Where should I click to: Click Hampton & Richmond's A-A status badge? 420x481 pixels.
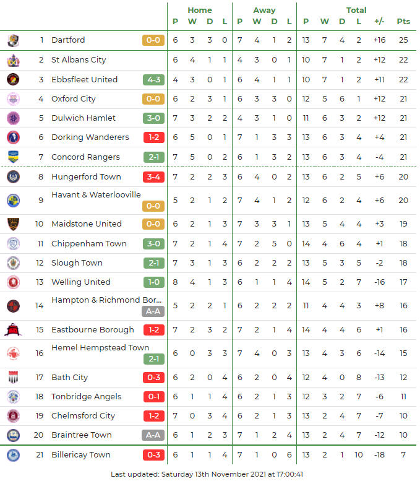pos(153,311)
